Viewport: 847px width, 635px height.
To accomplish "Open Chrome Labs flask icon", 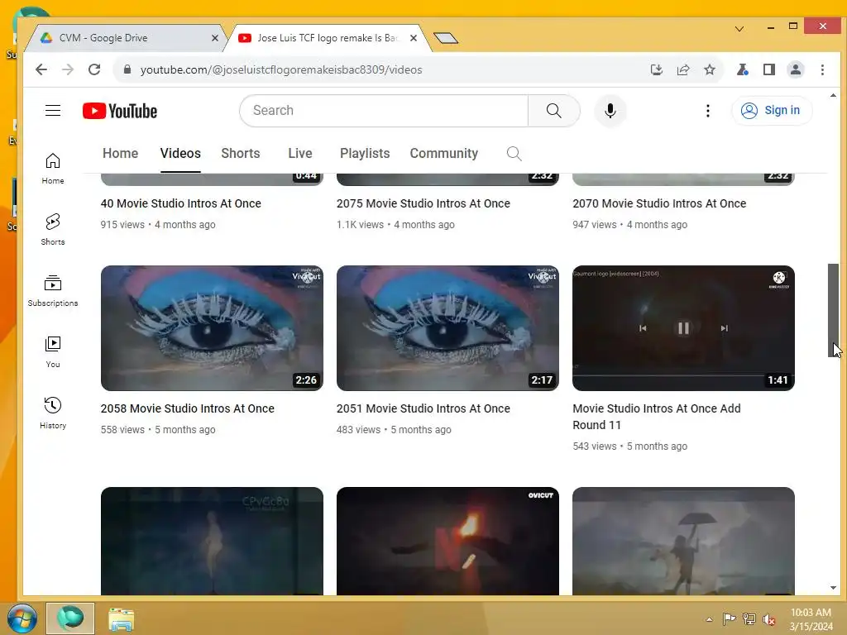I will pyautogui.click(x=743, y=69).
